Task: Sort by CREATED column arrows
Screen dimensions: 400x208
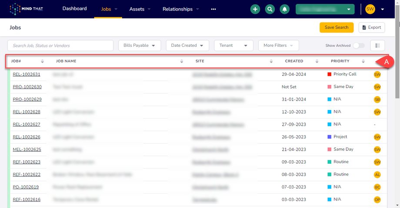Action: click(x=317, y=61)
